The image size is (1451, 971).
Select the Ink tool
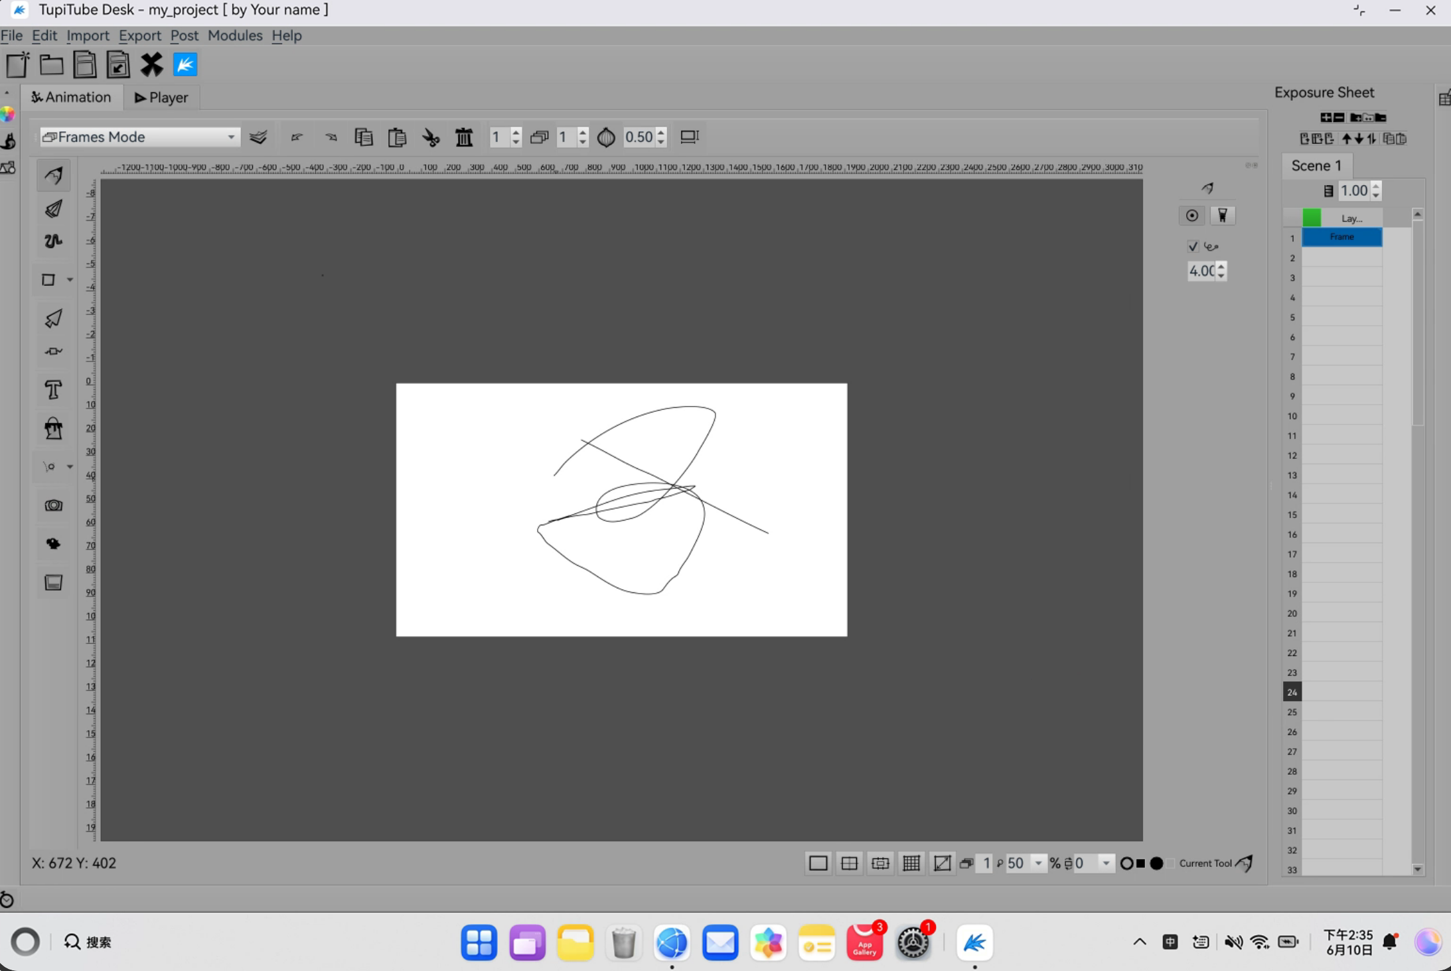pyautogui.click(x=54, y=208)
